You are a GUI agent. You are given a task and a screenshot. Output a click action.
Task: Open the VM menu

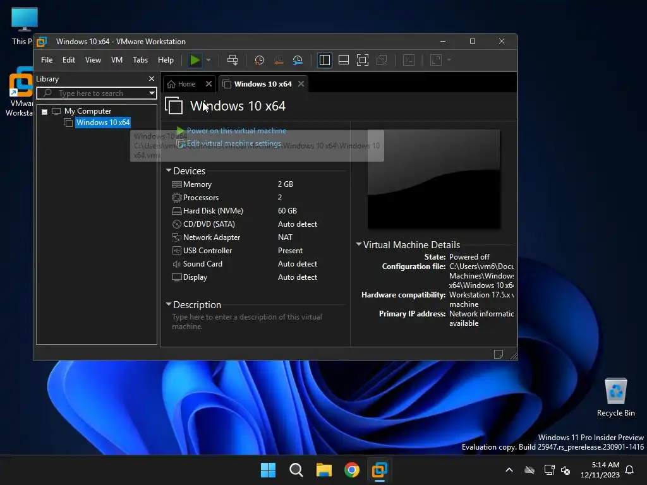click(x=117, y=60)
